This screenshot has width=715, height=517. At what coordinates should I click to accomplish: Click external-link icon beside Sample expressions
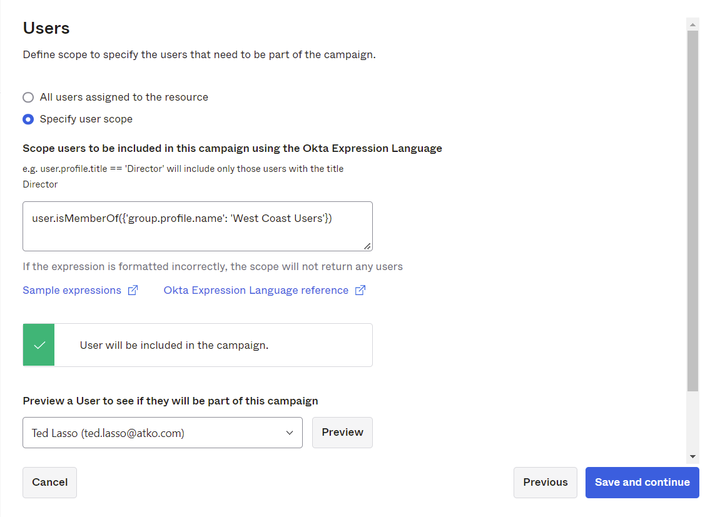133,291
